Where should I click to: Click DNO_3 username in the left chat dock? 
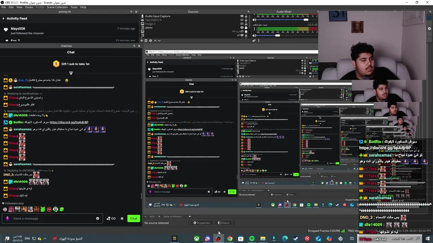[x=8, y=175]
